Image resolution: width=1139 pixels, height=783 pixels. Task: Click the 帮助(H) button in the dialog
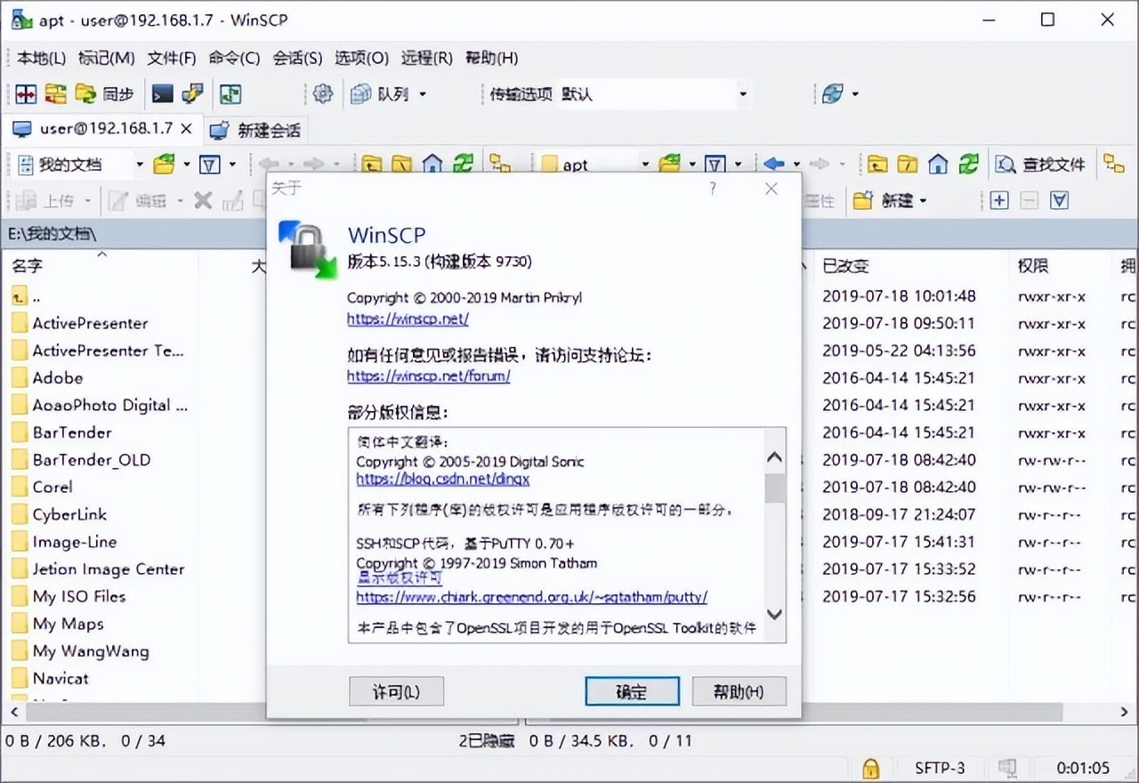[x=739, y=691]
